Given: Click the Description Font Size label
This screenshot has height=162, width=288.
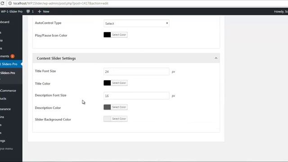Looking at the screenshot, I should [50, 95].
